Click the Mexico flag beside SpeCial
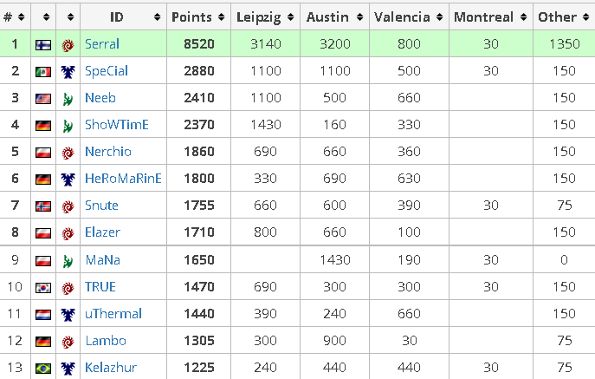 [x=43, y=72]
